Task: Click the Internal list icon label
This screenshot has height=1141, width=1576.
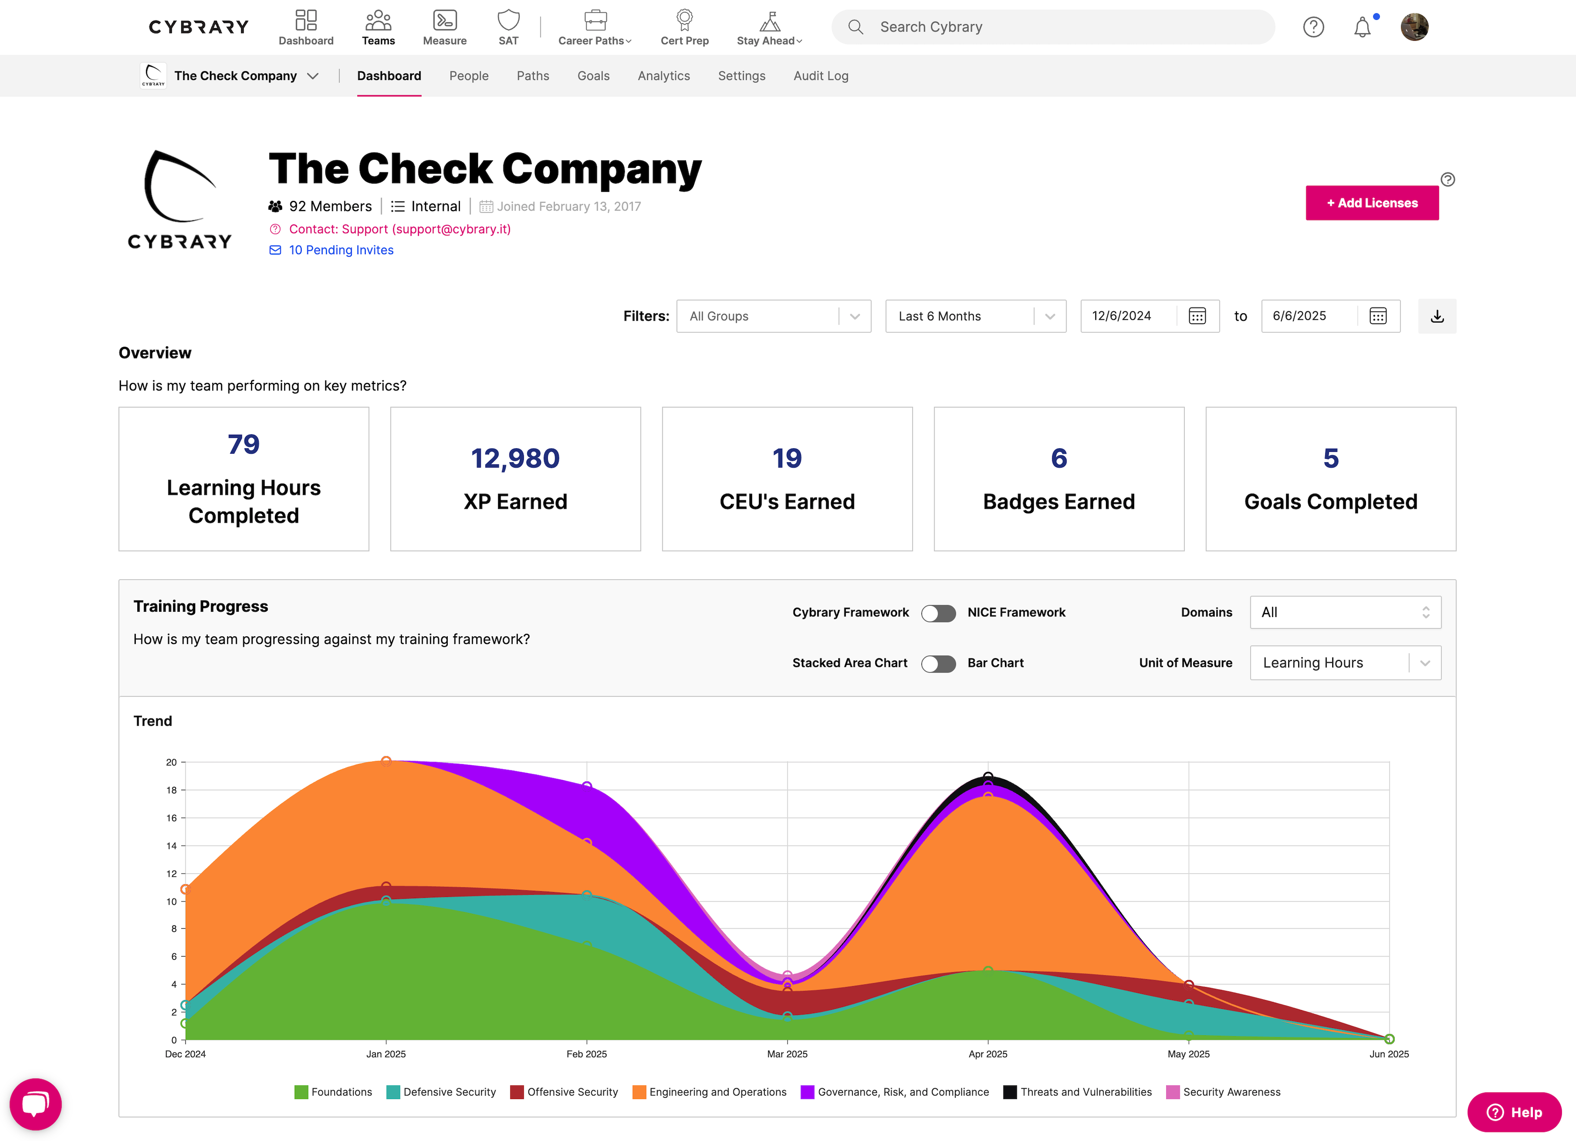Action: pyautogui.click(x=425, y=206)
